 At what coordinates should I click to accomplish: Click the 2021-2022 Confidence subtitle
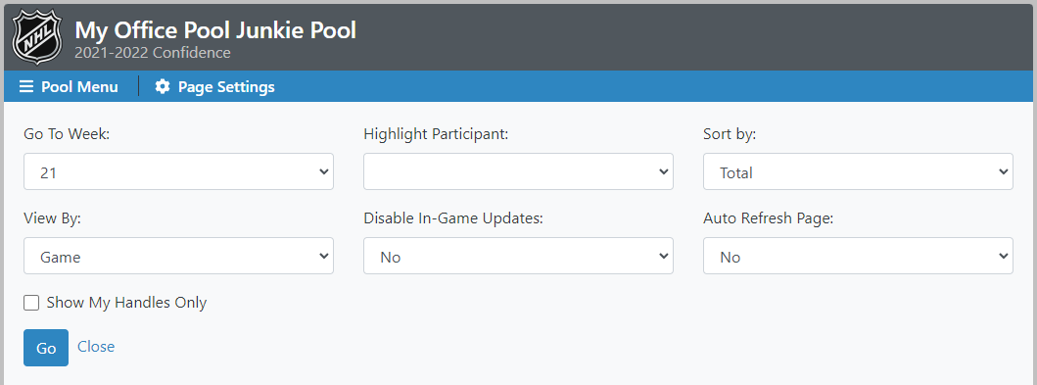(153, 53)
